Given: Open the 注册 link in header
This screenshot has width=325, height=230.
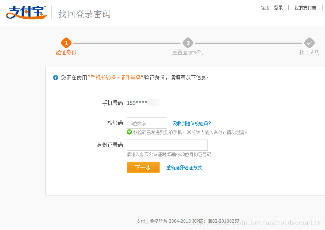Looking at the screenshot, I should click(x=265, y=8).
